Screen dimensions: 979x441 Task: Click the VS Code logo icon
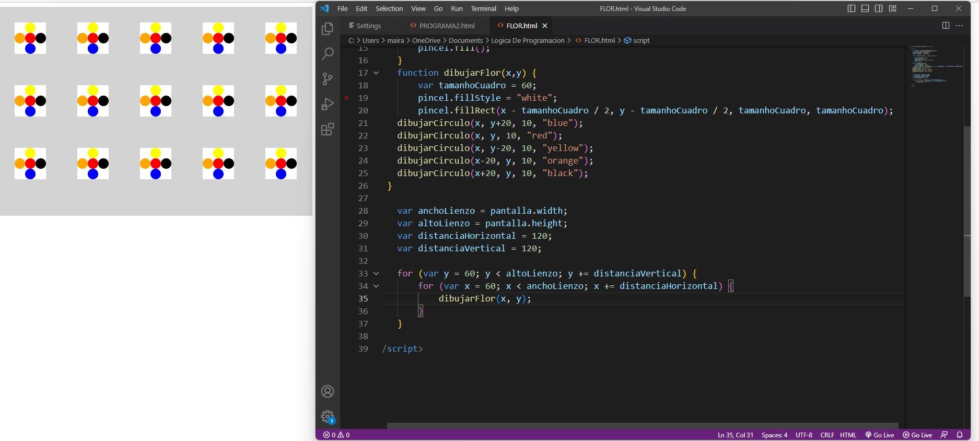(x=325, y=8)
